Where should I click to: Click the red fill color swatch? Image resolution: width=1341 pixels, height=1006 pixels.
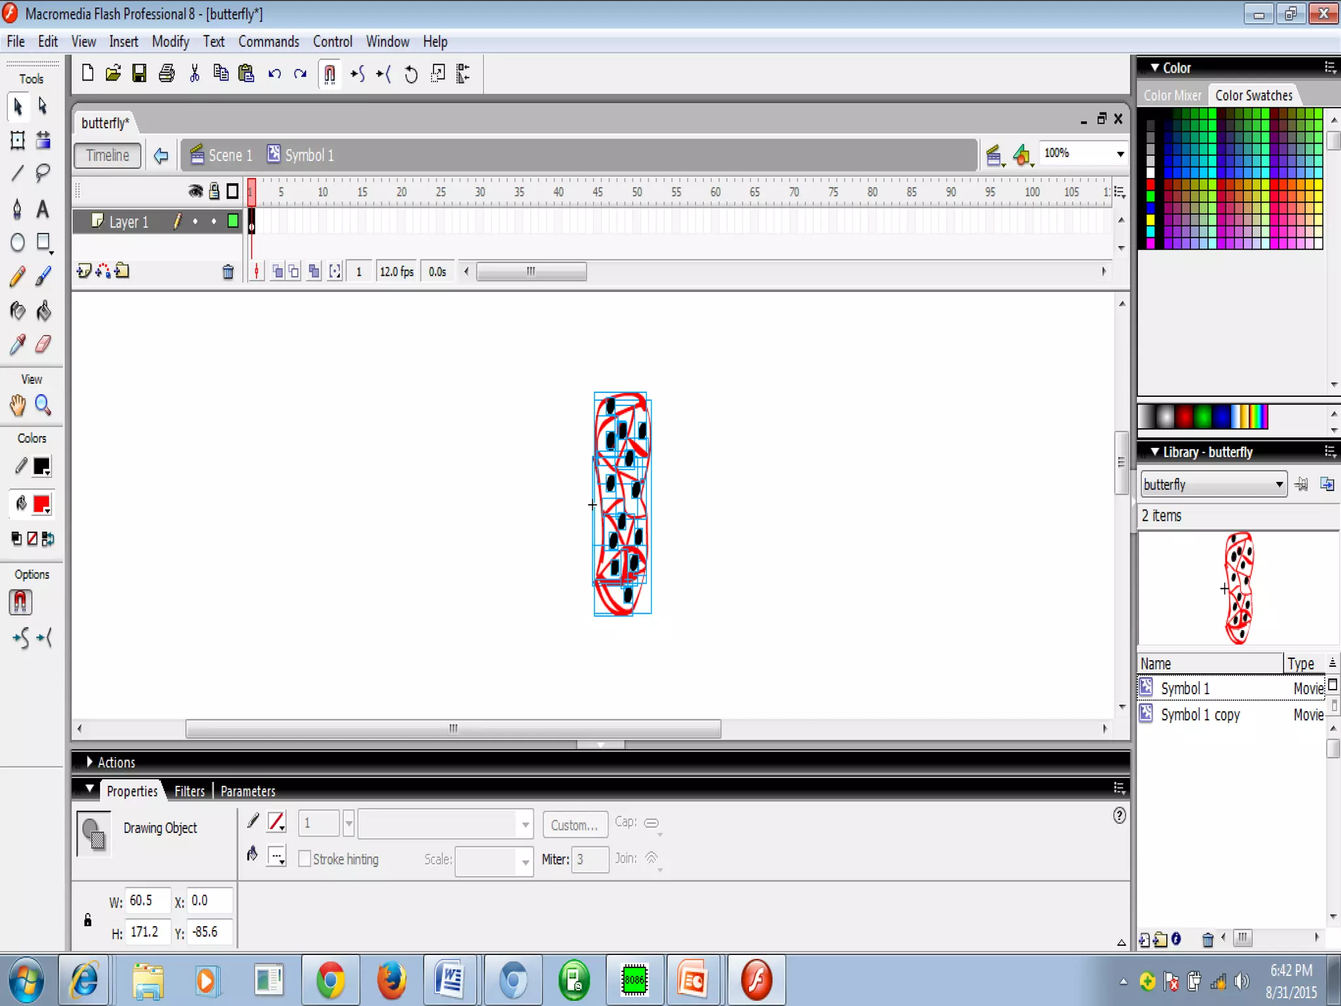(x=42, y=504)
